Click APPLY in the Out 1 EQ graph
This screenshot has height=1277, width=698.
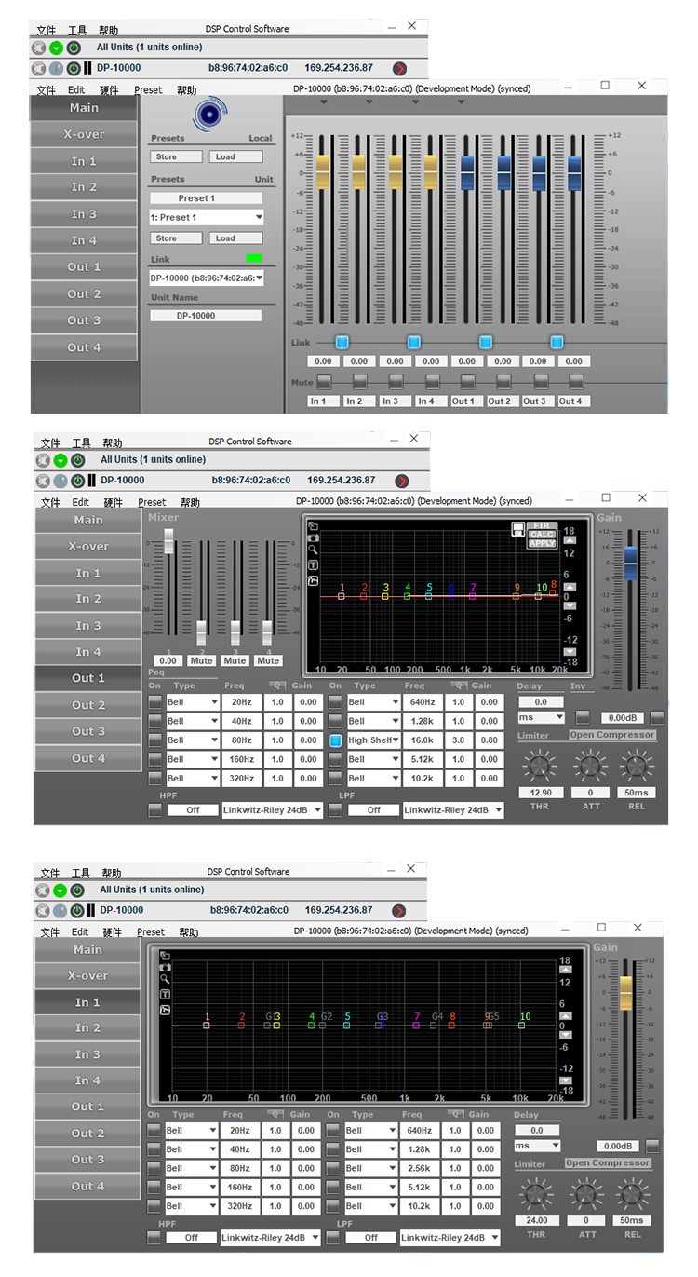click(x=543, y=543)
